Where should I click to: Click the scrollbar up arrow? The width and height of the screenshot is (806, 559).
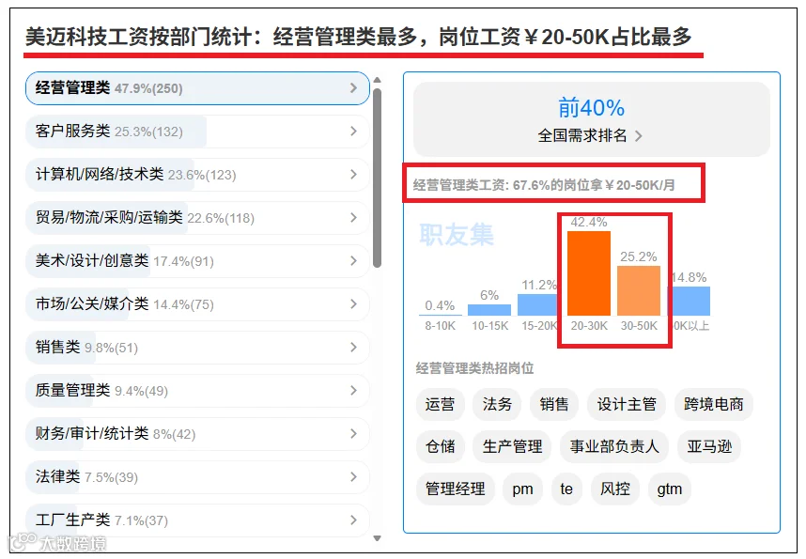(378, 80)
